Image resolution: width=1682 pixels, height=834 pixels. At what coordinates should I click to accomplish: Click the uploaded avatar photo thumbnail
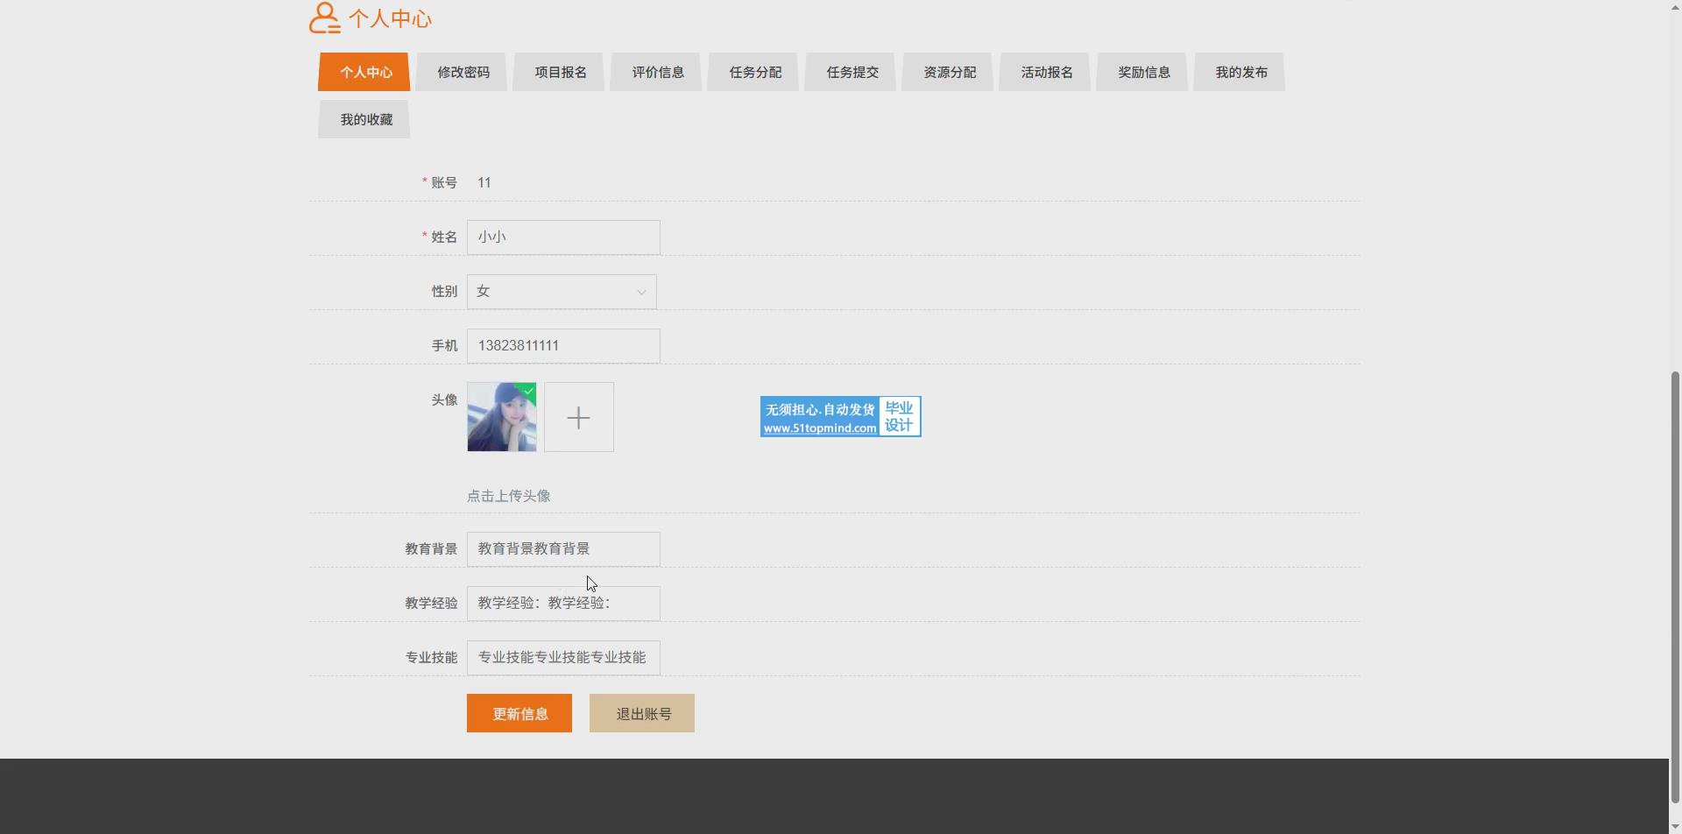click(x=501, y=419)
